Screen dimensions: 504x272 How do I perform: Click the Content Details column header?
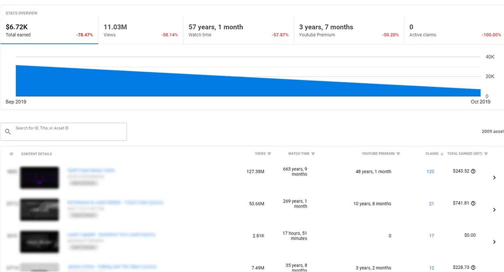(x=36, y=154)
